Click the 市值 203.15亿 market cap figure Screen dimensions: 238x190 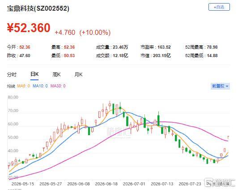point(162,56)
